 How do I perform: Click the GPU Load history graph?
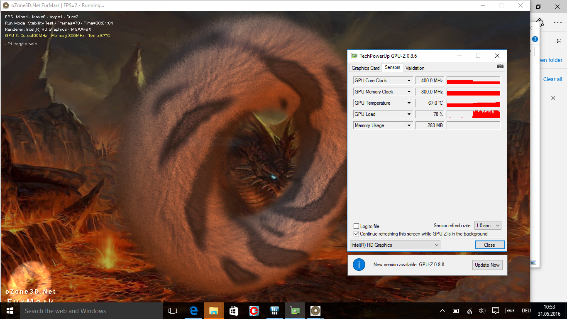pyautogui.click(x=474, y=114)
